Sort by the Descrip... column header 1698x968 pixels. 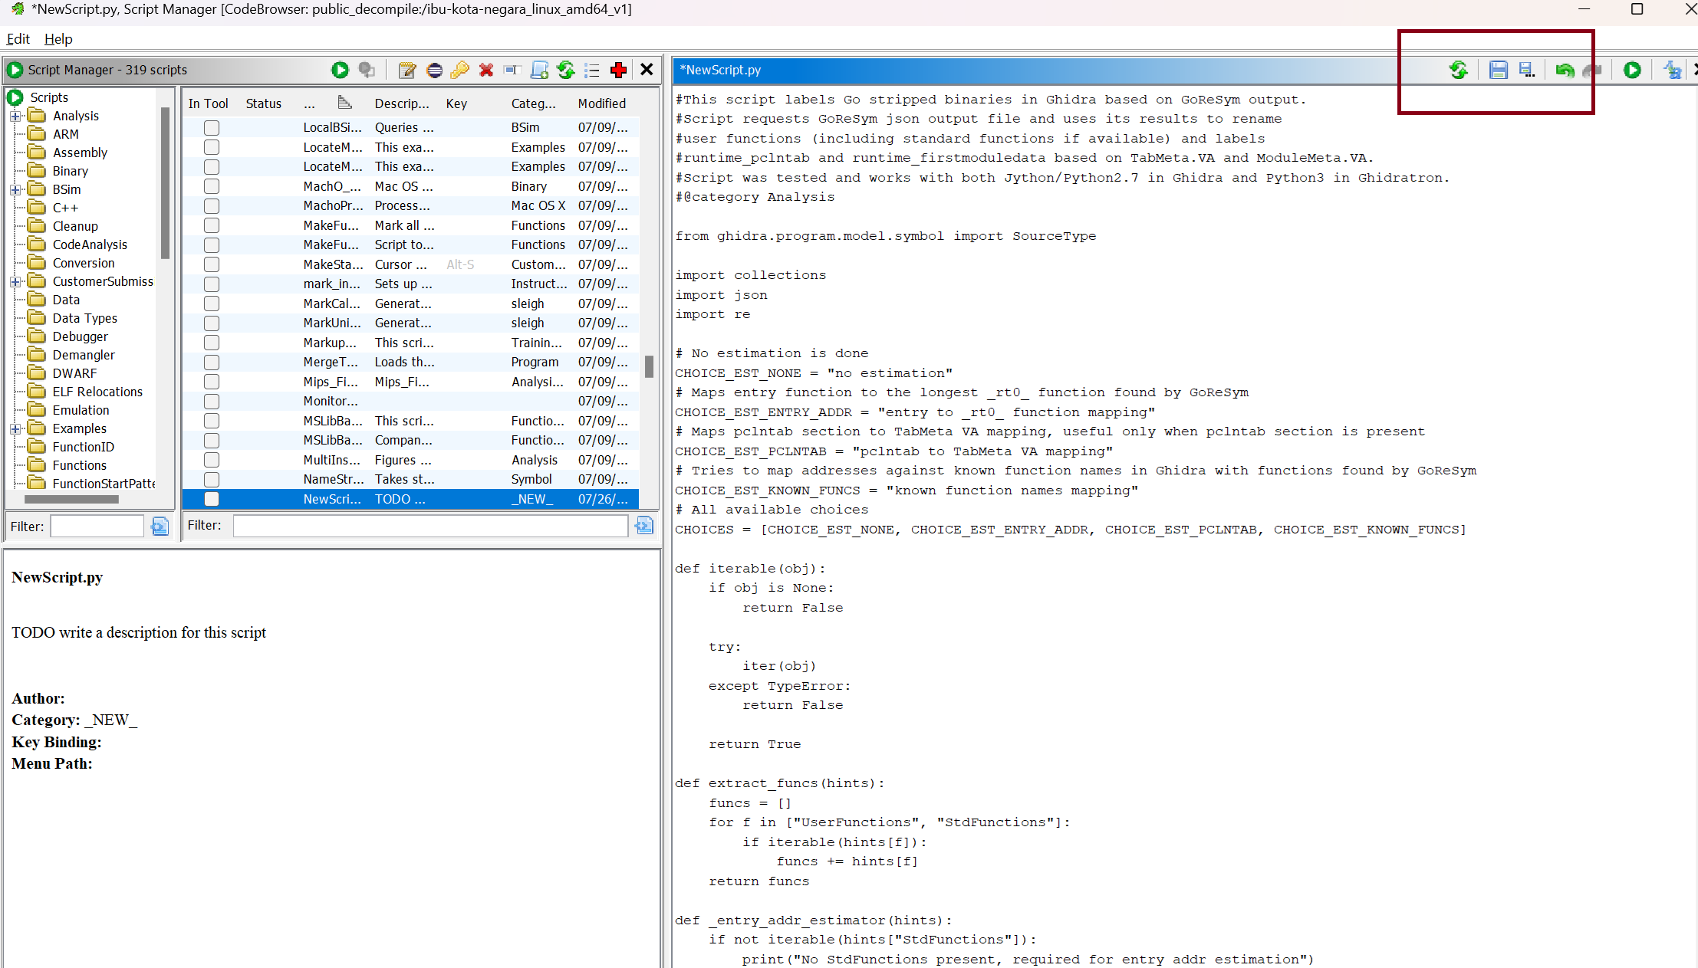[x=402, y=103]
